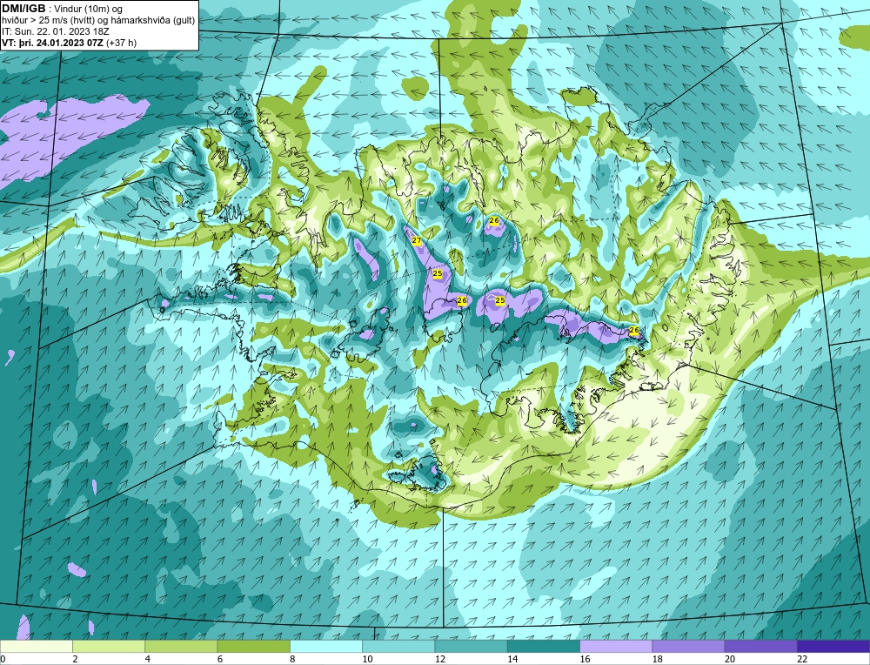Click the legend scale value 12

click(440, 659)
